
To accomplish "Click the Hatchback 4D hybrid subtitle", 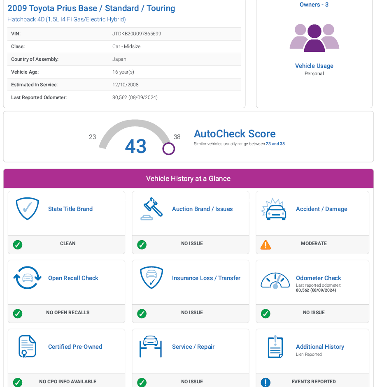I will click(66, 19).
